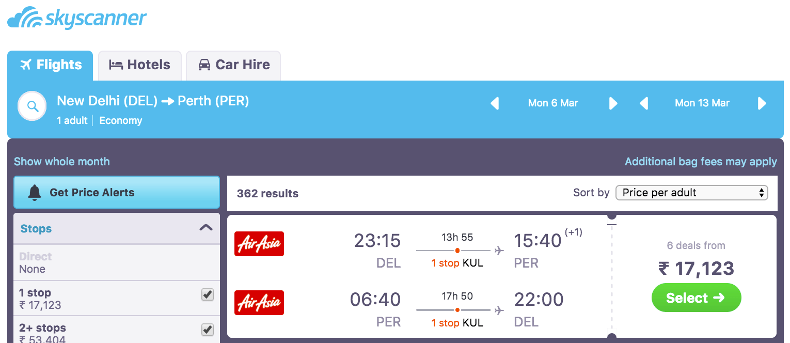Collapse the Stops filter section
790x343 pixels.
click(206, 228)
